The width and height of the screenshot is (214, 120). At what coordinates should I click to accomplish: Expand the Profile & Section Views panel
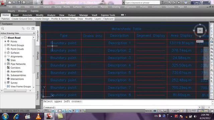pyautogui.click(x=63, y=19)
